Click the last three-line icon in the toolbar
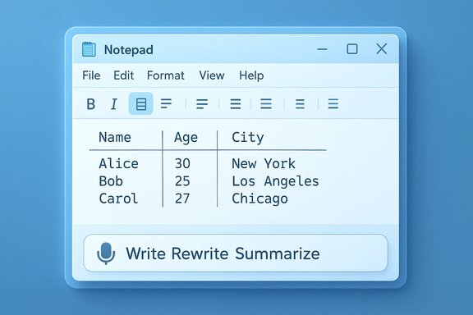 333,103
